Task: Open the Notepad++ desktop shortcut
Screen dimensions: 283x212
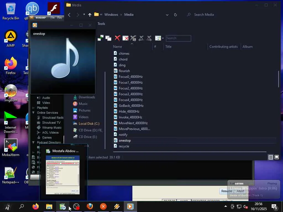Action: pos(11,175)
